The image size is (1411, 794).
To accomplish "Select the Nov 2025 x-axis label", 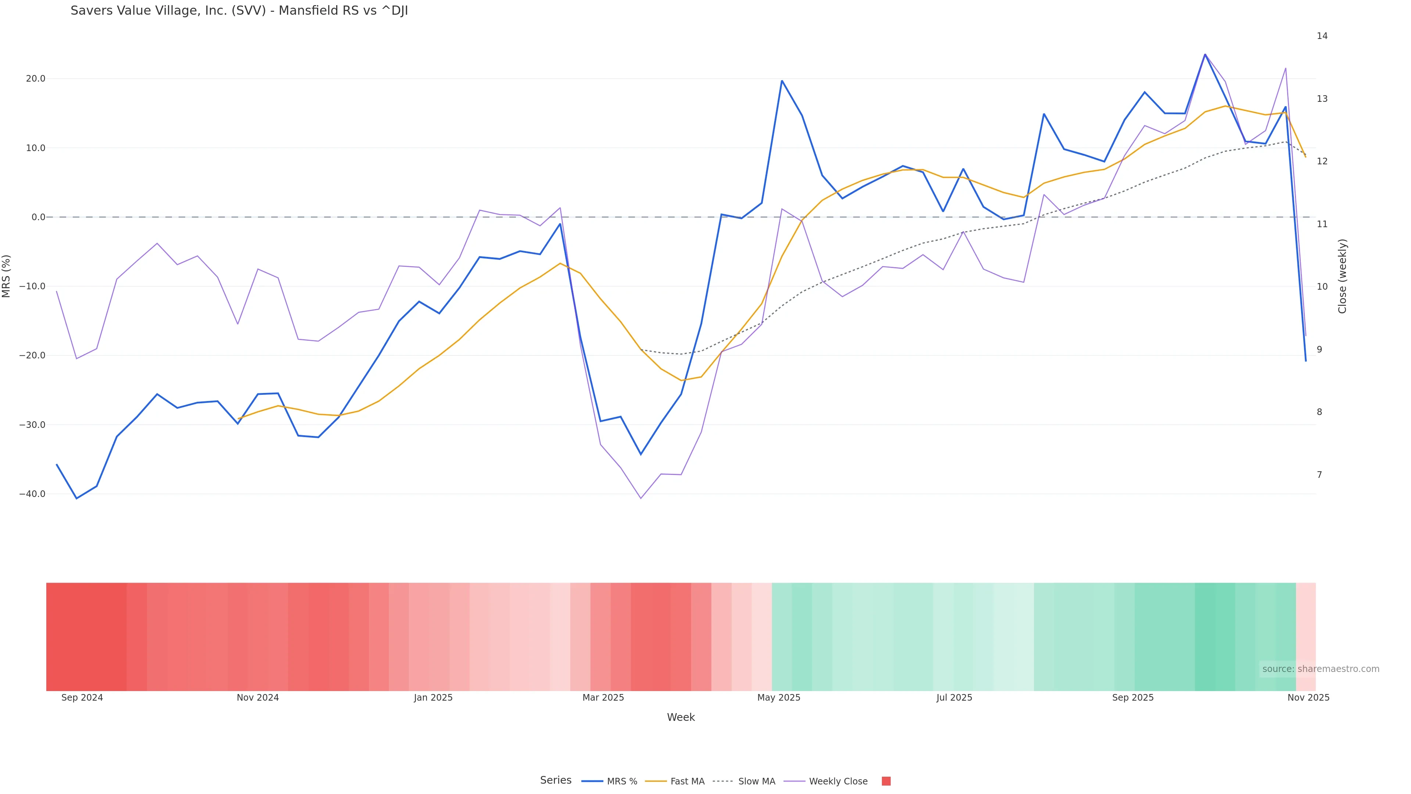I will [x=1308, y=698].
